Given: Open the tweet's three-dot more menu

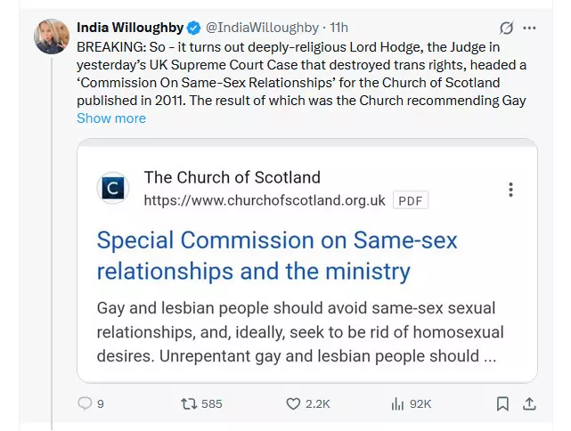Looking at the screenshot, I should coord(529,28).
